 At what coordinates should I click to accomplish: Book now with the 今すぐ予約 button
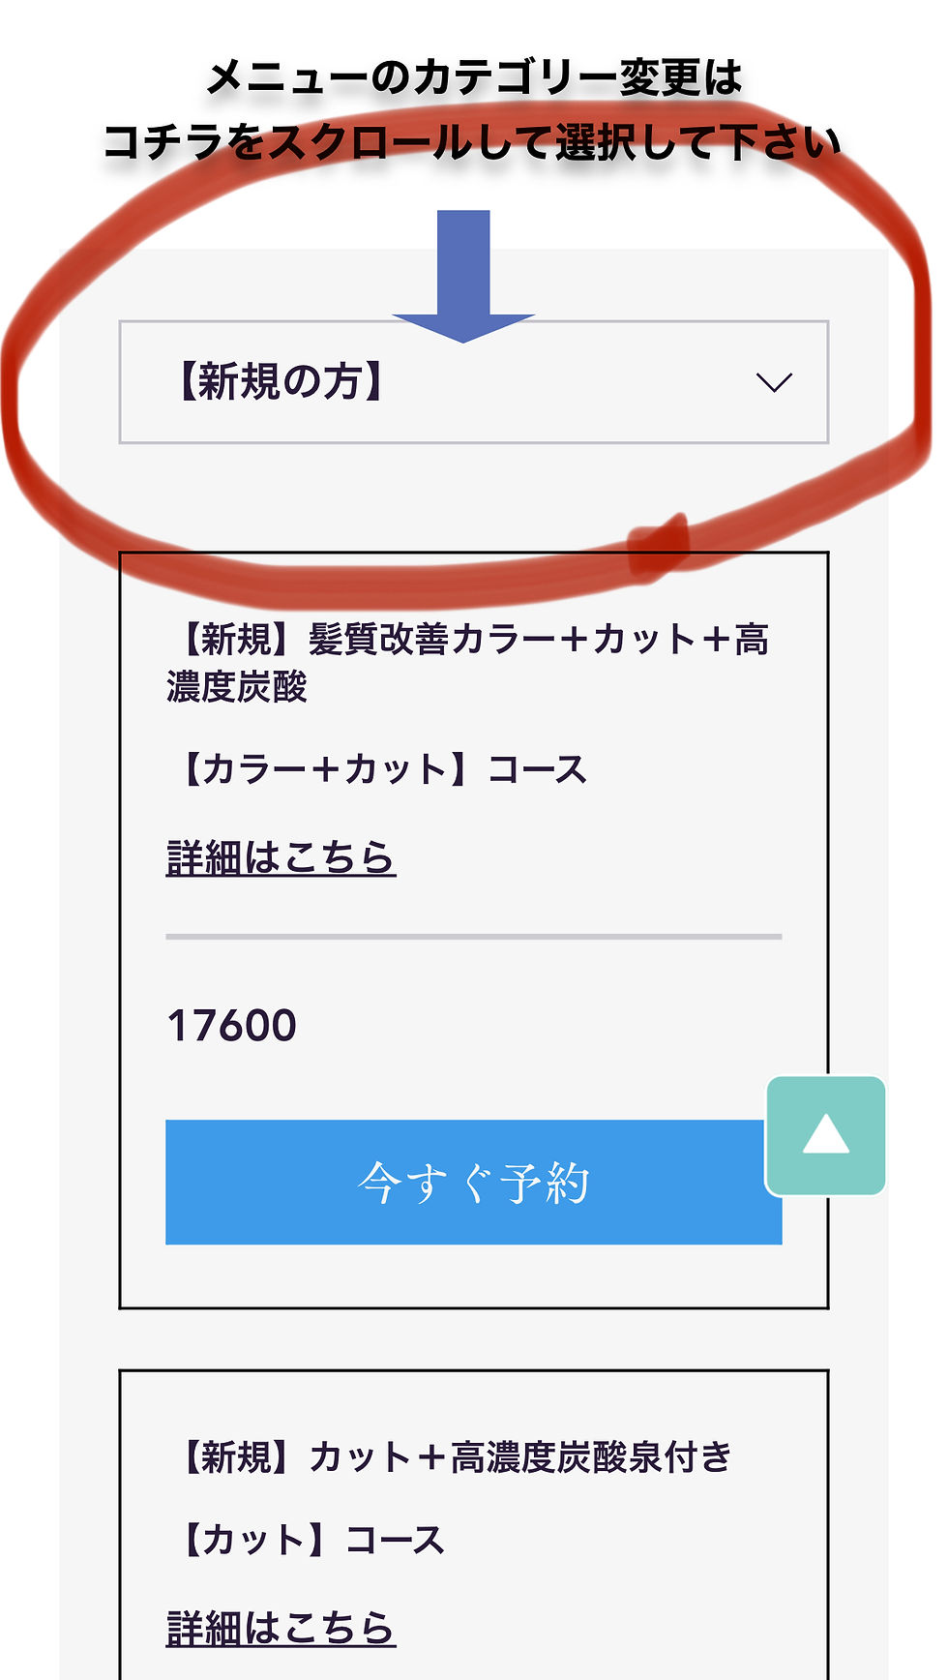click(473, 1182)
